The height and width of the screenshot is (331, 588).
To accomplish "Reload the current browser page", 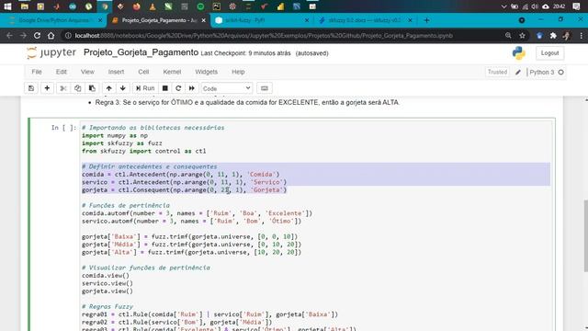I will [37, 36].
